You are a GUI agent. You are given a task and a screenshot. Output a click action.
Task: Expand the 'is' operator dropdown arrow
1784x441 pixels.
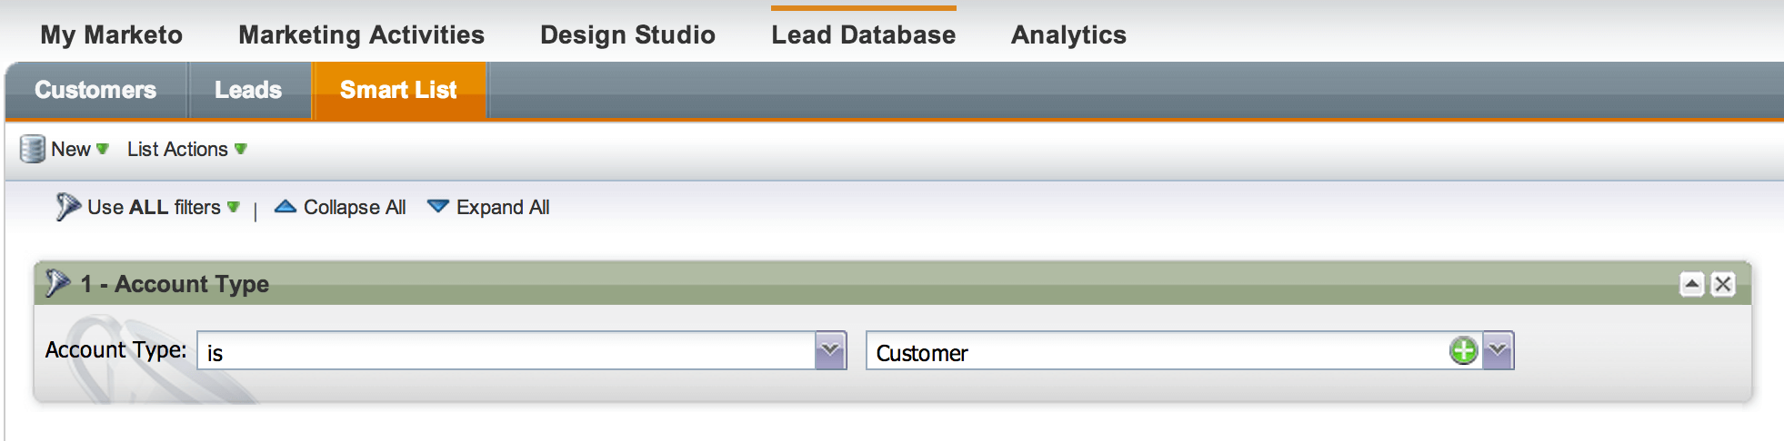[x=830, y=350]
